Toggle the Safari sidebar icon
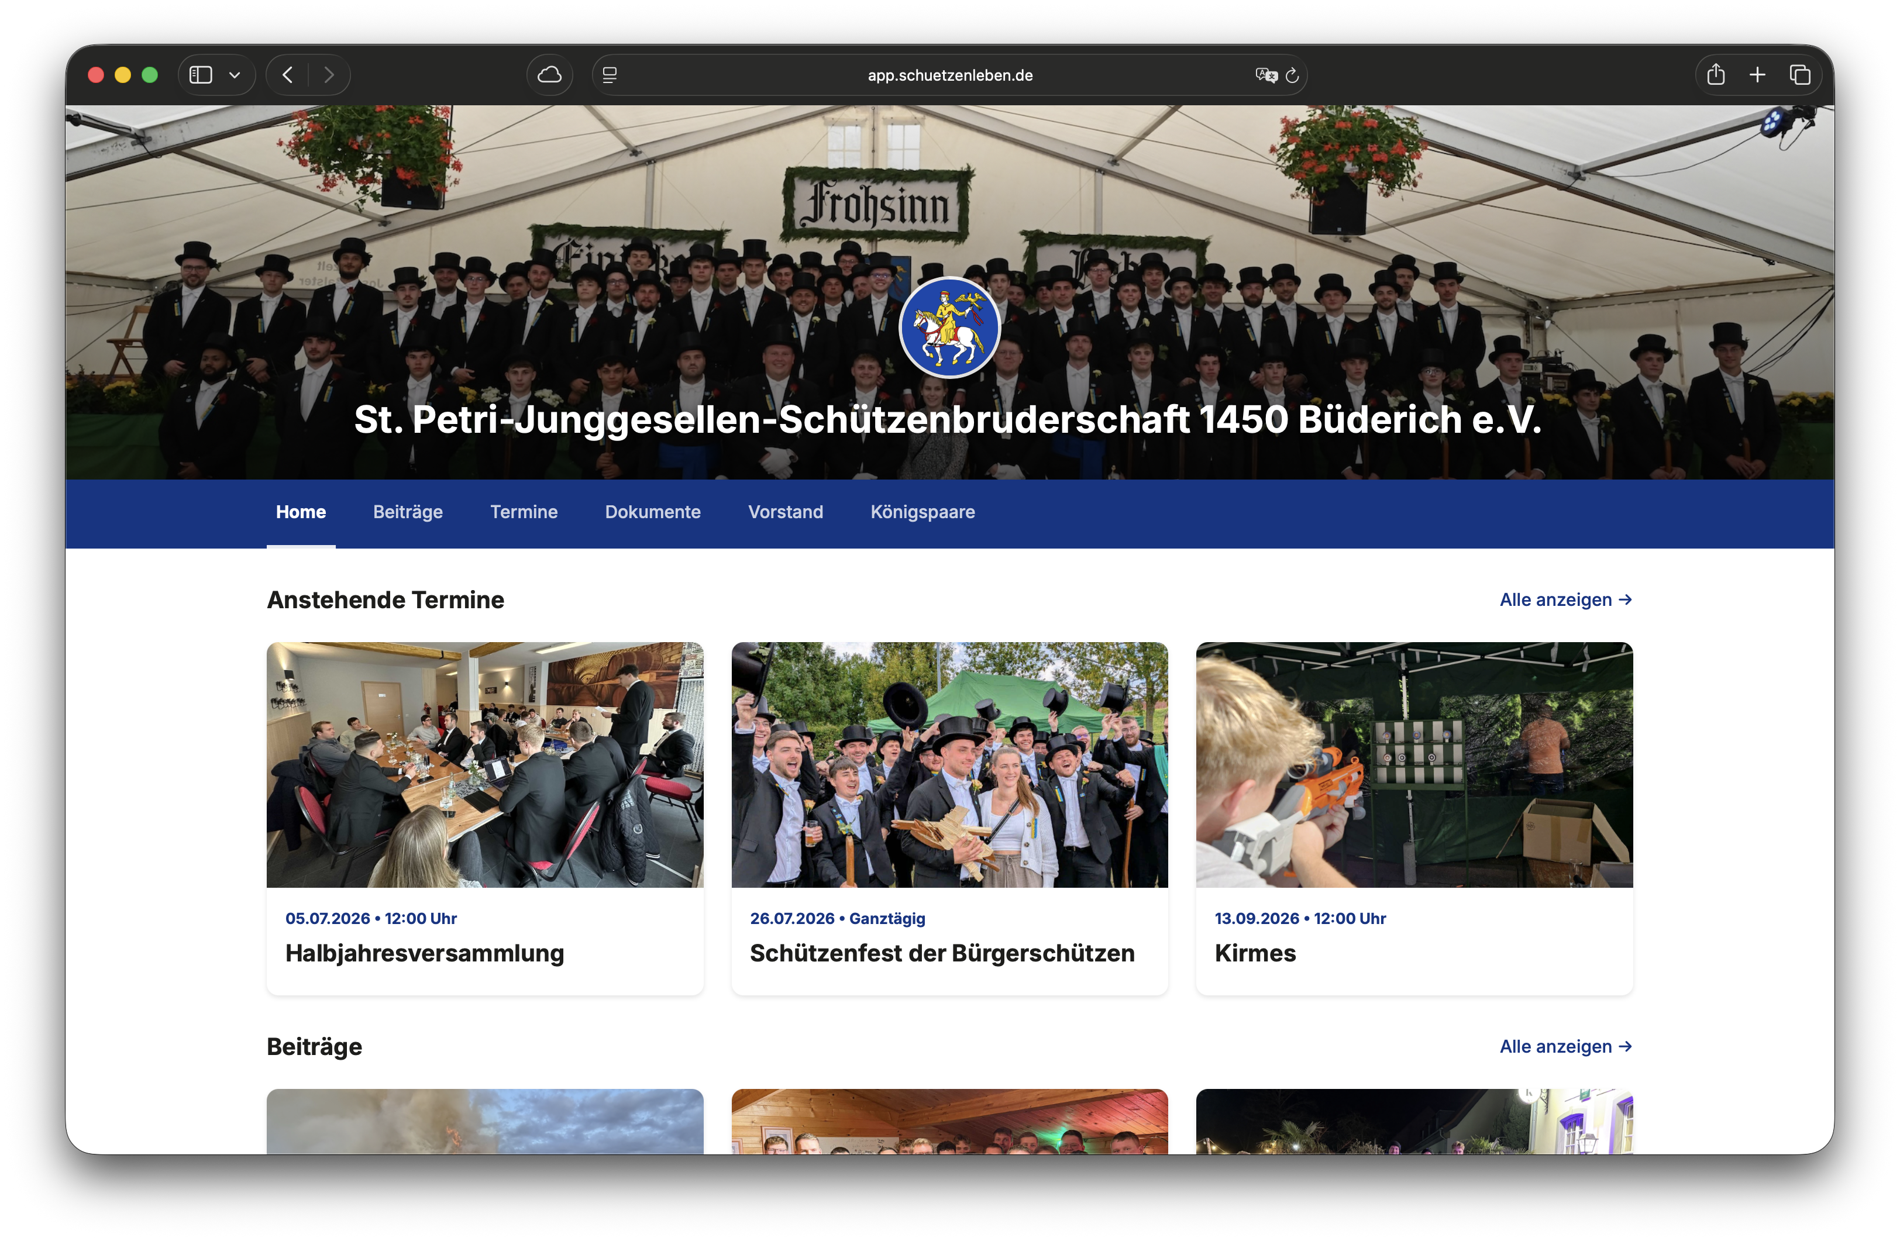The image size is (1900, 1241). coord(201,75)
